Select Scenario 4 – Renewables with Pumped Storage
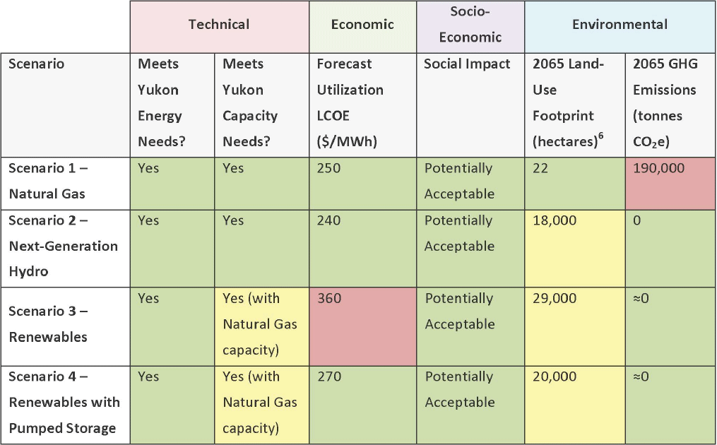The height and width of the screenshot is (445, 717). click(64, 402)
